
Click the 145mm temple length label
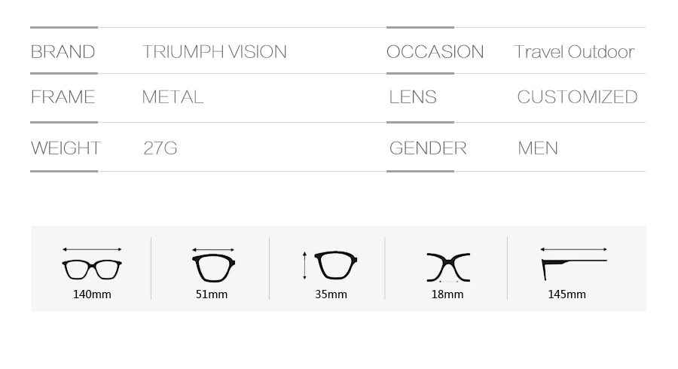coord(567,294)
